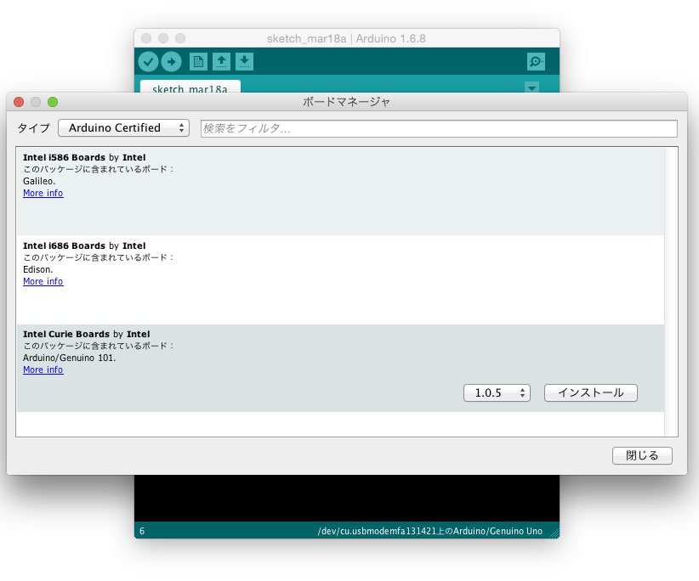The height and width of the screenshot is (581, 699).
Task: Open a sketch with the up-arrow Open icon
Action: click(222, 62)
